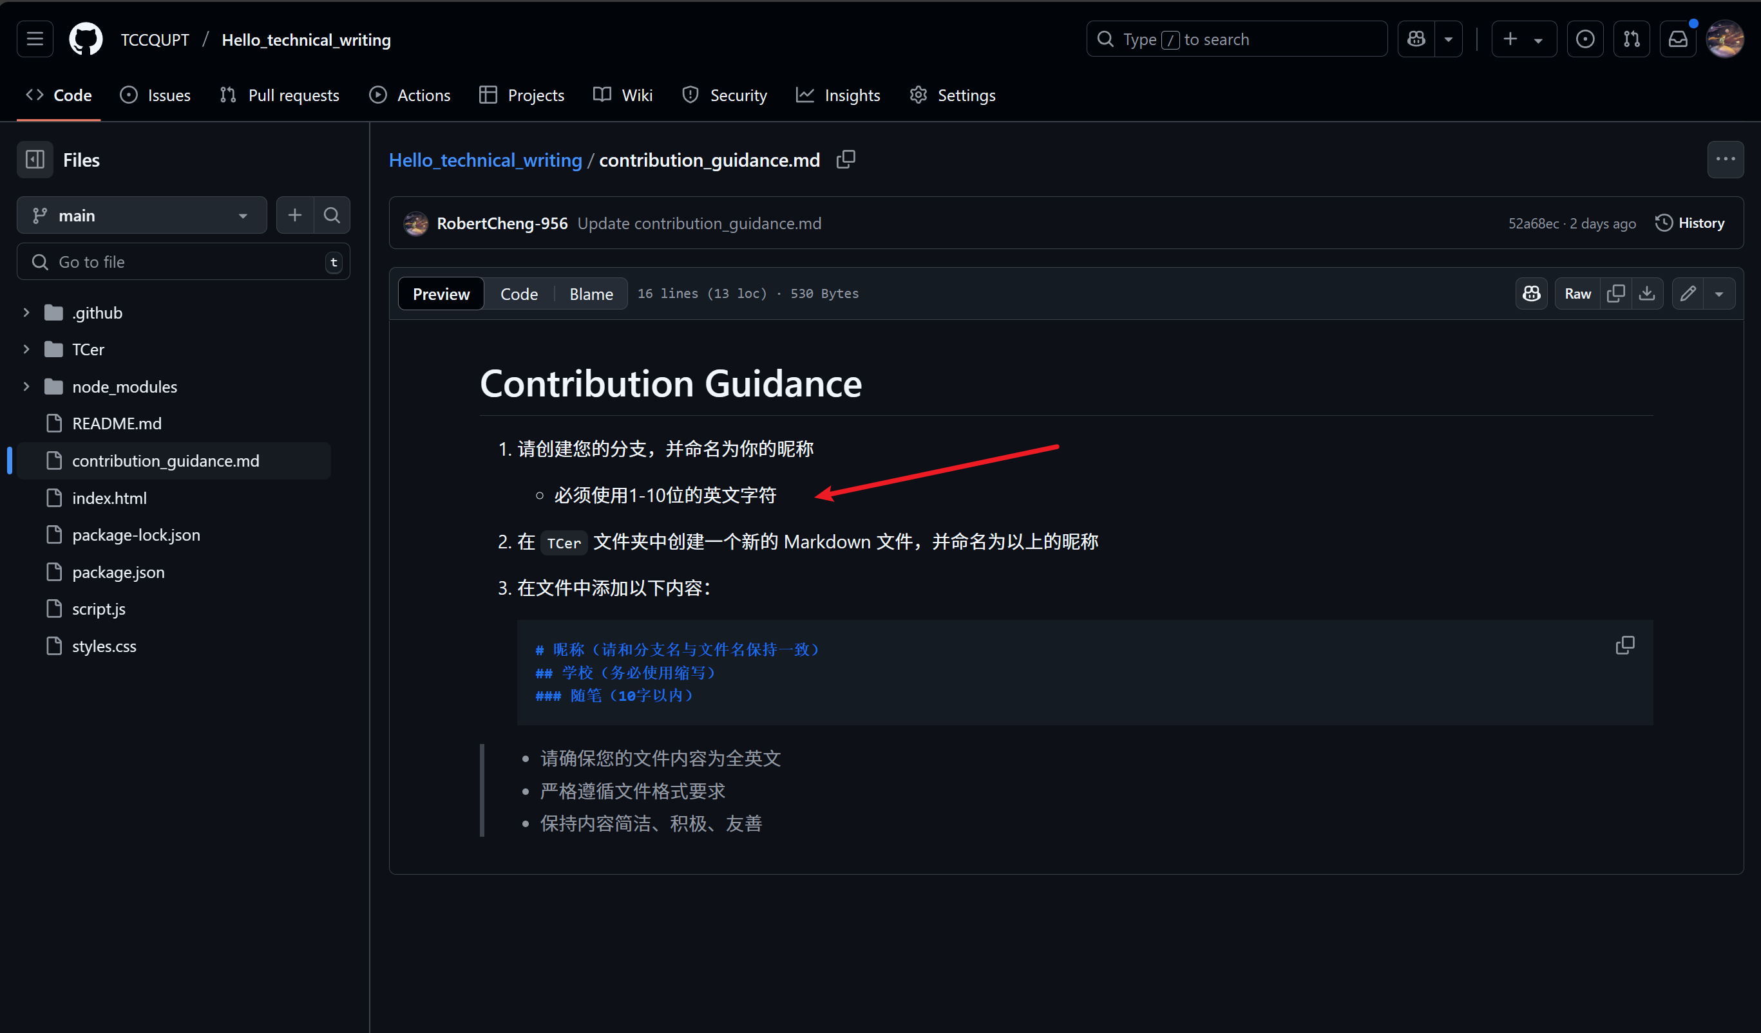1761x1033 pixels.
Task: Open the notifications inbox icon
Action: click(1677, 39)
